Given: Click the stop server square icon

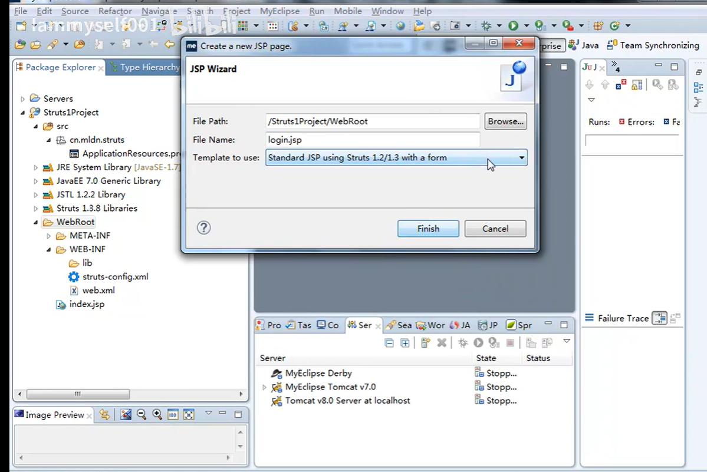Looking at the screenshot, I should click(x=510, y=343).
